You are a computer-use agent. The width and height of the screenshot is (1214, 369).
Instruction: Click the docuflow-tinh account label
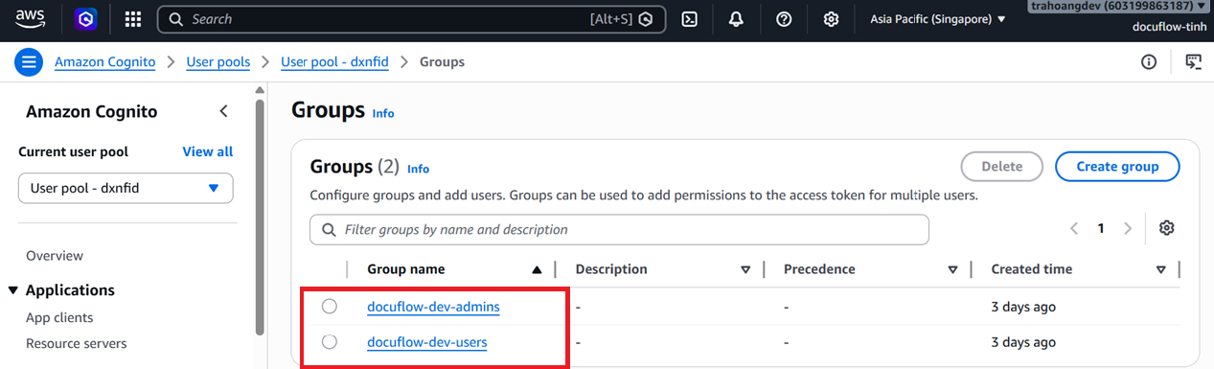(1170, 27)
